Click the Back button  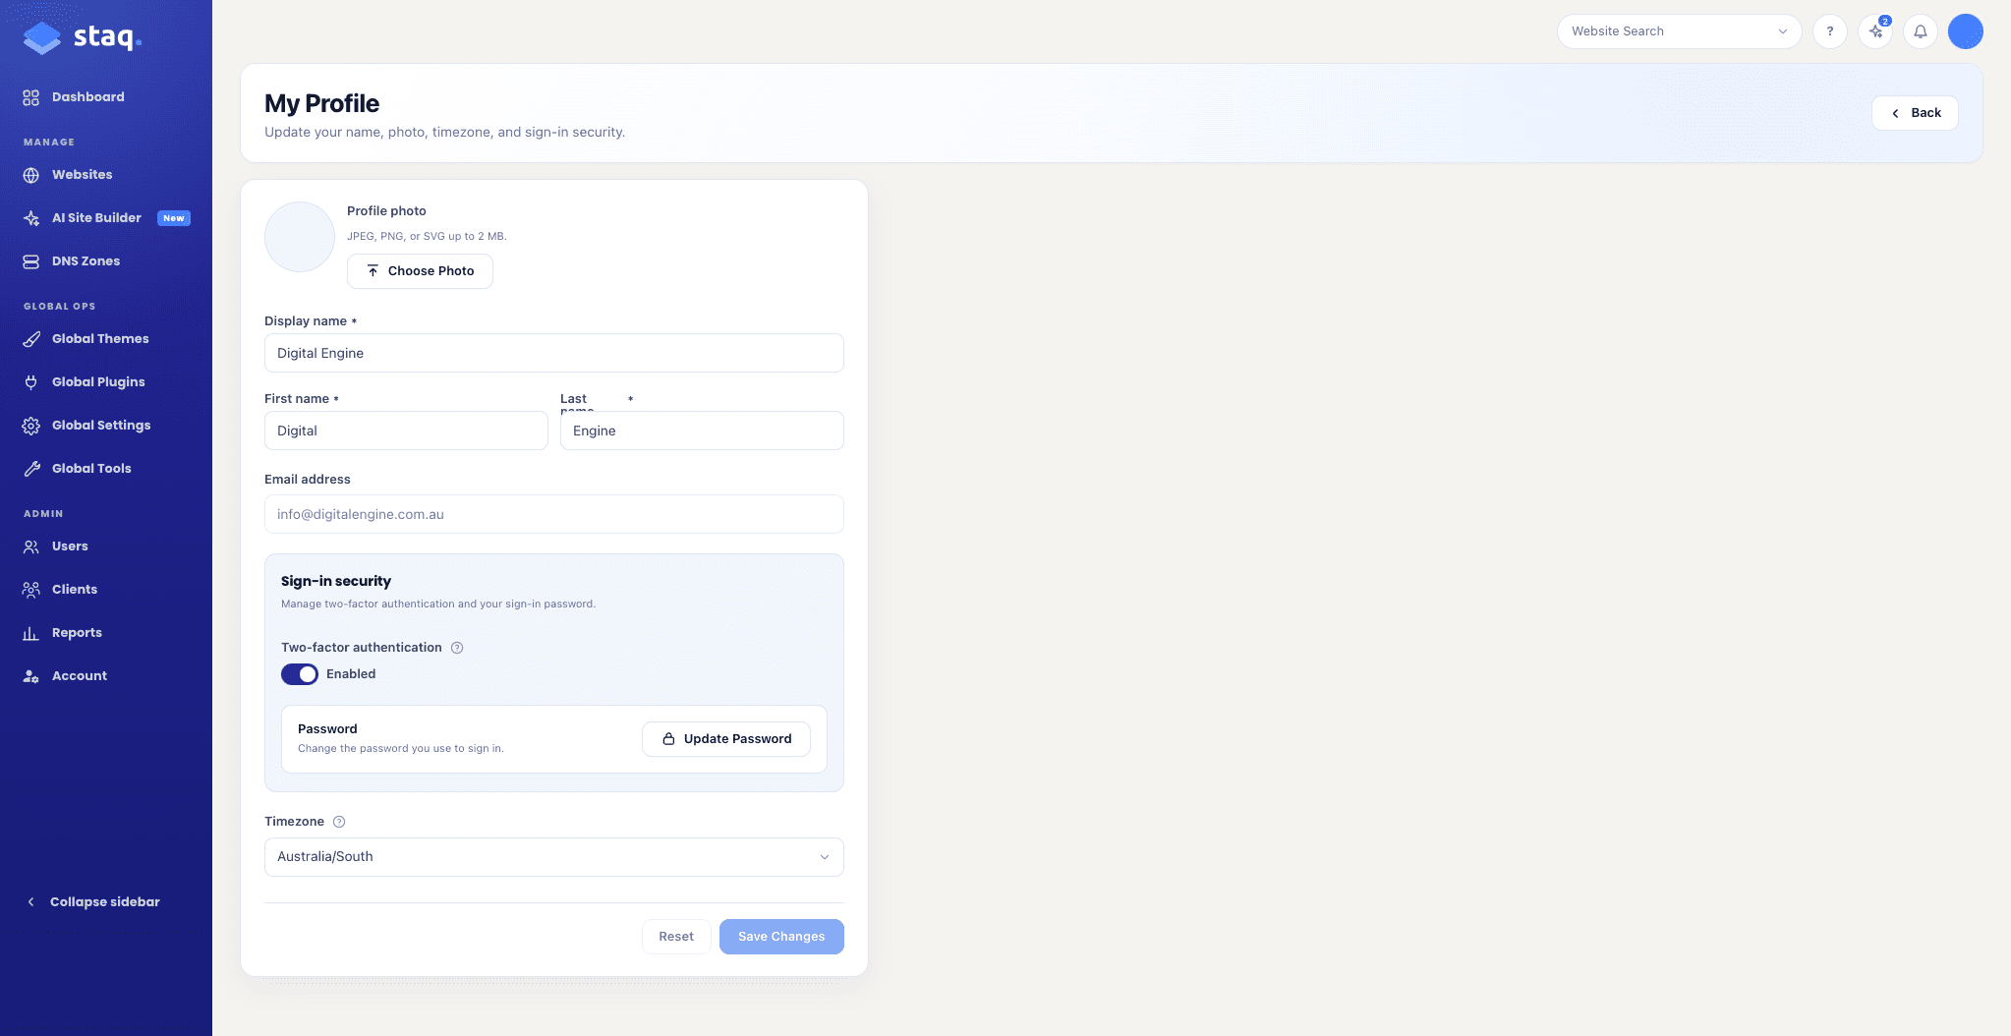point(1915,113)
